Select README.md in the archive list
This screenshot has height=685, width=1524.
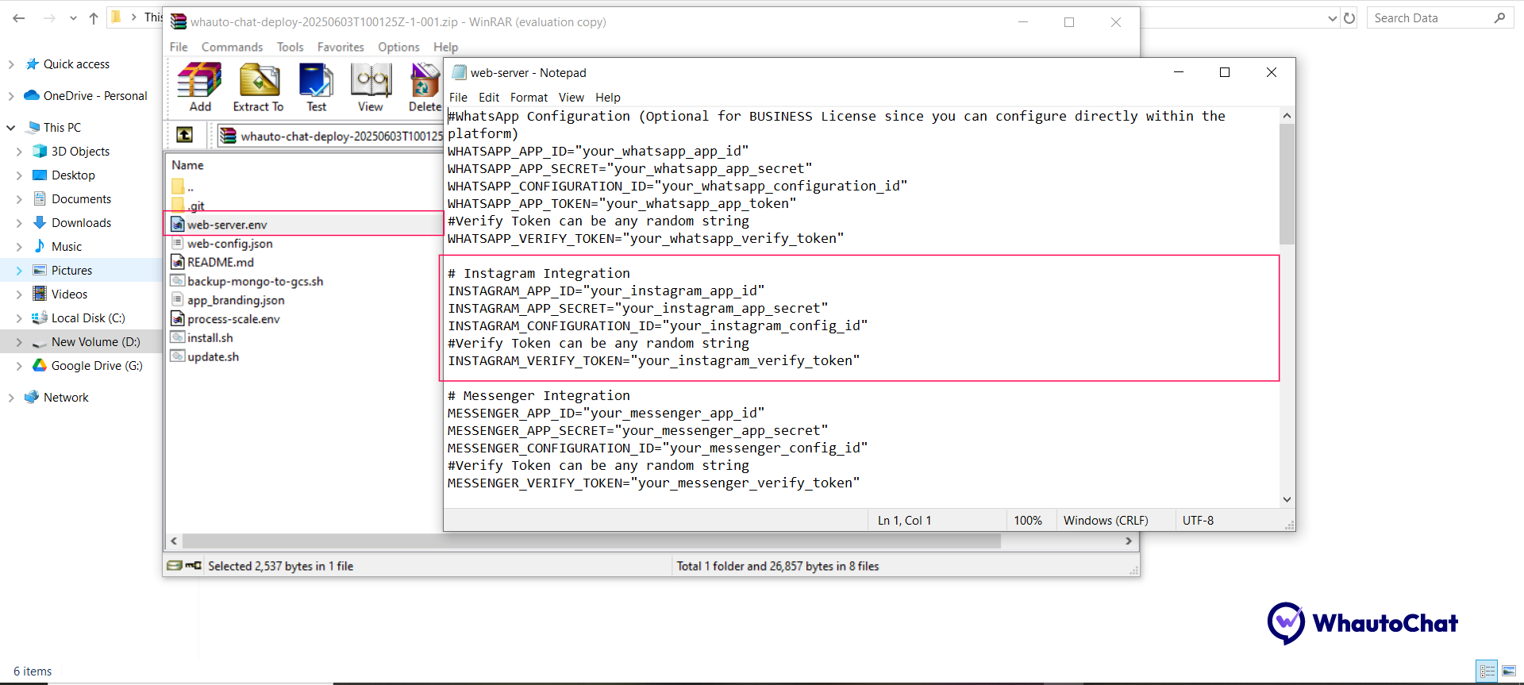coord(220,263)
